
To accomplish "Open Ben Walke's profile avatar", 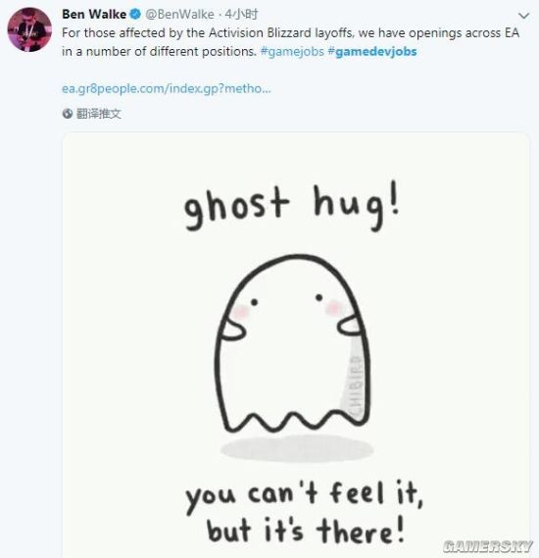I will coord(29,29).
